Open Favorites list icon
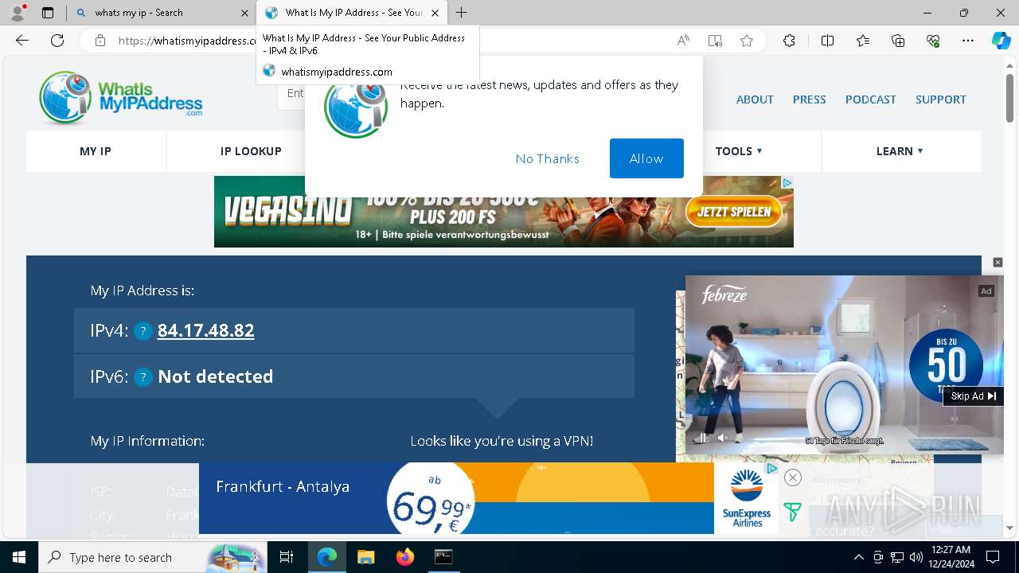Viewport: 1019px width, 573px height. tap(863, 41)
